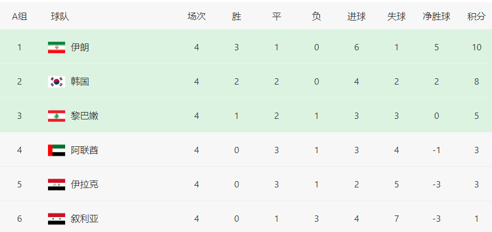
Task: Click the UAE flag icon
Action: [x=57, y=150]
